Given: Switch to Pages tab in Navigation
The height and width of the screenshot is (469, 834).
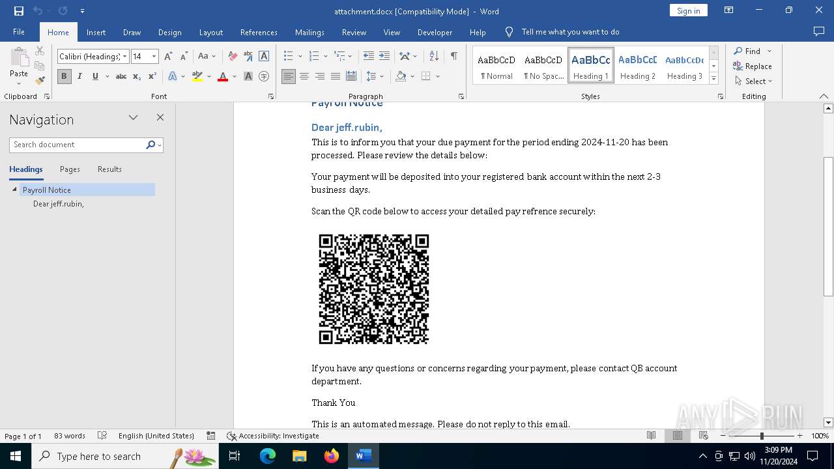Looking at the screenshot, I should pos(70,169).
